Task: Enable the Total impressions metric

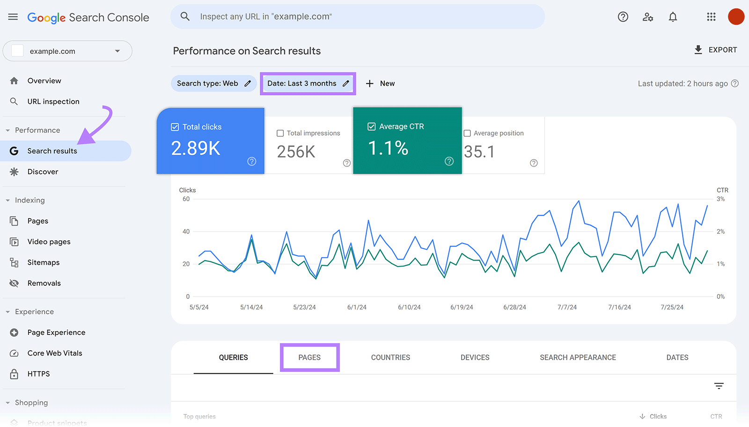Action: click(x=279, y=133)
